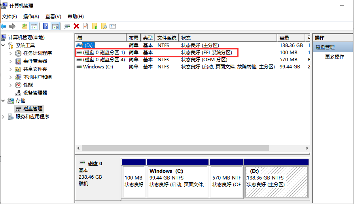
Task: Click the page with checkmark toolbar icon
Action: pos(85,26)
